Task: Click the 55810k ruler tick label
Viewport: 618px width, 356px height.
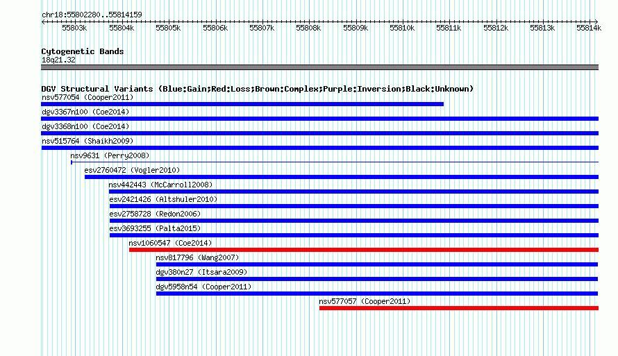Action: coord(402,28)
